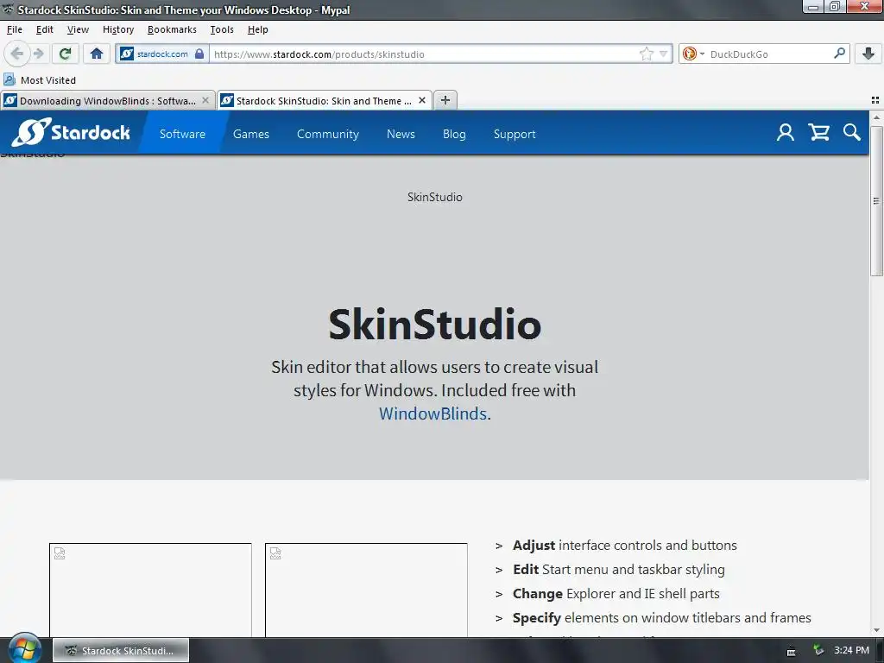Click the keyboard tray icon
Viewport: 884px width, 663px height.
click(791, 653)
